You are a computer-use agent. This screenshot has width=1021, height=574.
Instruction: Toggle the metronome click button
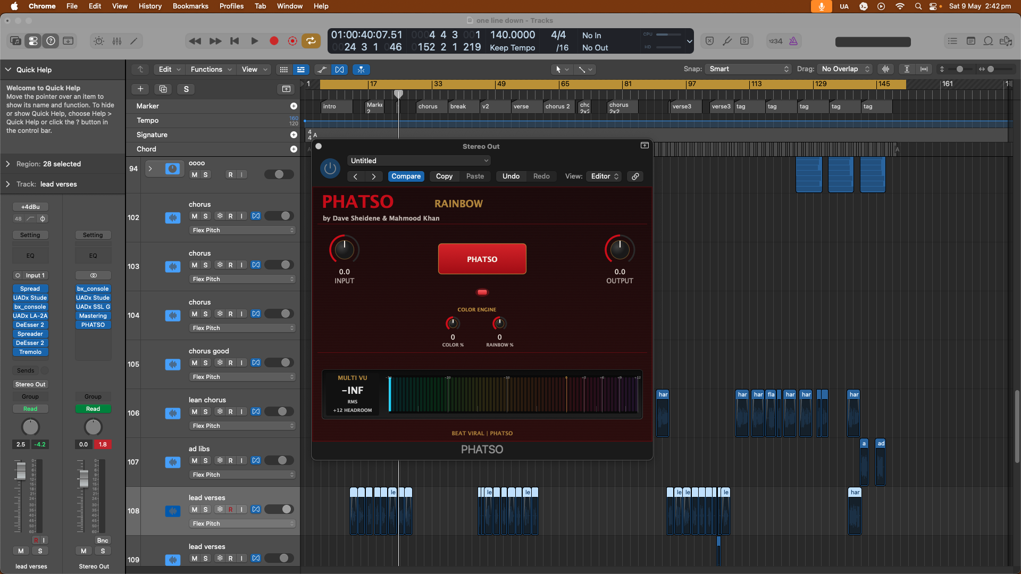click(x=793, y=41)
